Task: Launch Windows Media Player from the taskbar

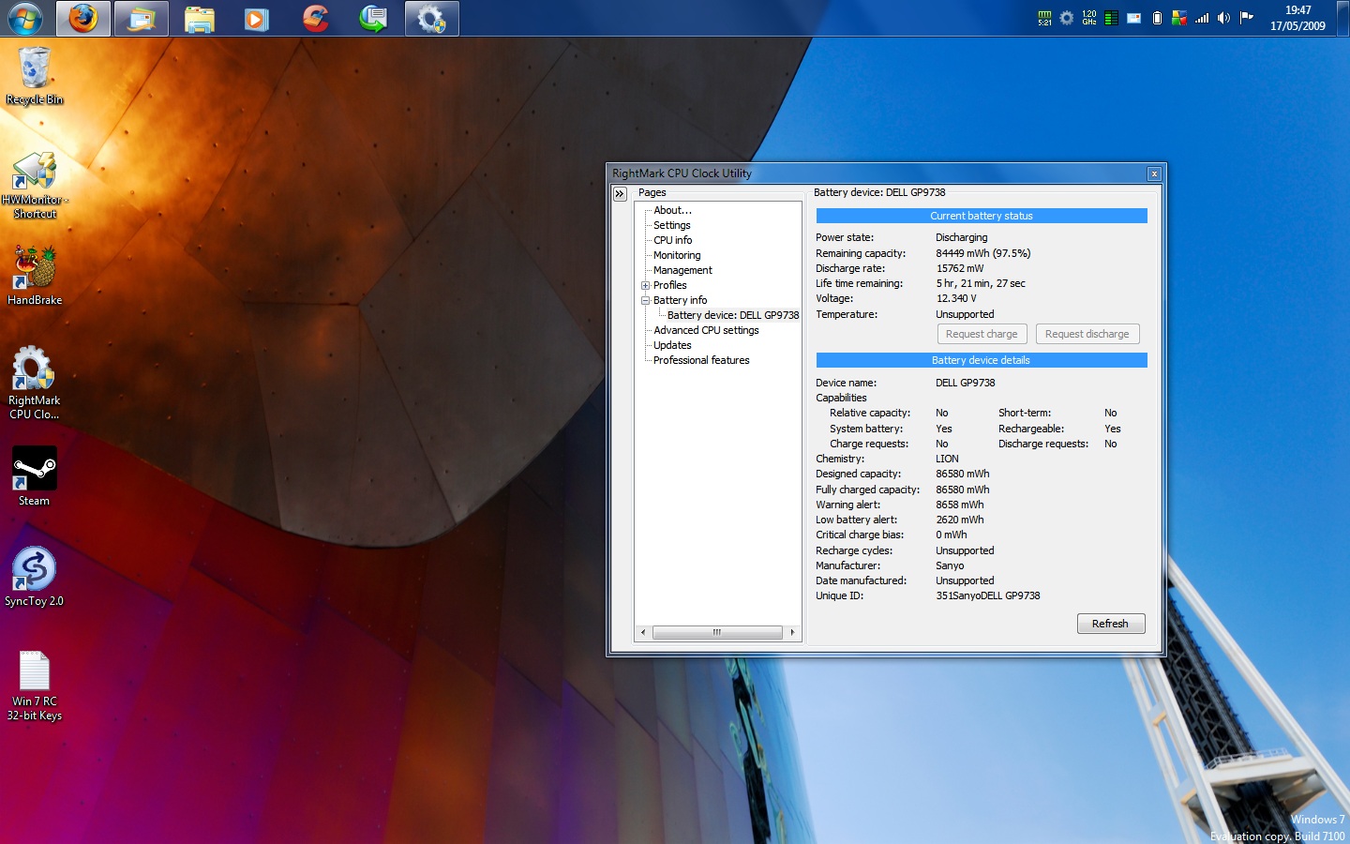Action: [257, 18]
